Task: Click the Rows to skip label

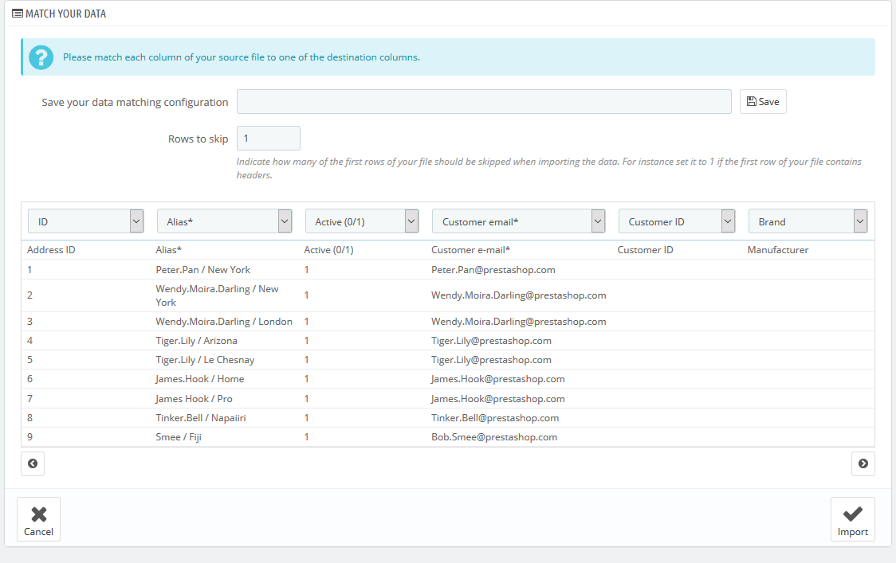Action: tap(198, 139)
